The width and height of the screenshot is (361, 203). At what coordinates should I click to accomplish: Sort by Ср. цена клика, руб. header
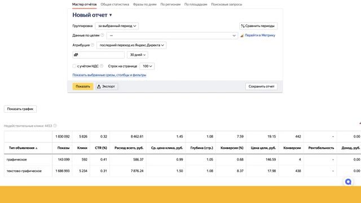point(167,148)
